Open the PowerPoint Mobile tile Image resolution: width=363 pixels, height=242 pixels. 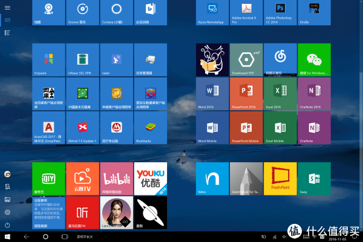(246, 128)
